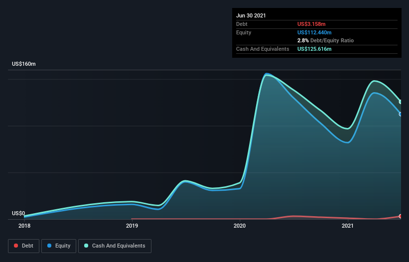
Task: Toggle the Equity series legend button
Action: click(59, 246)
